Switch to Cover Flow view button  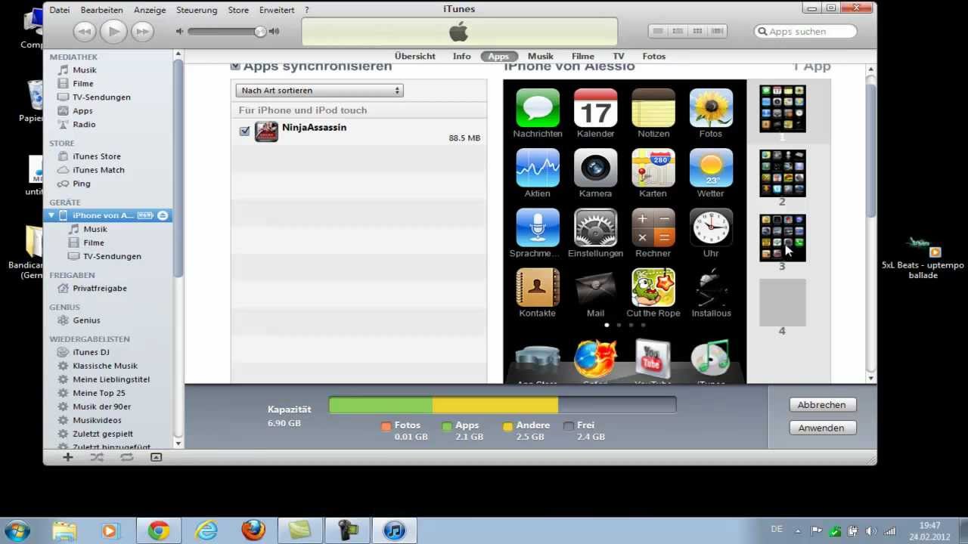point(717,31)
